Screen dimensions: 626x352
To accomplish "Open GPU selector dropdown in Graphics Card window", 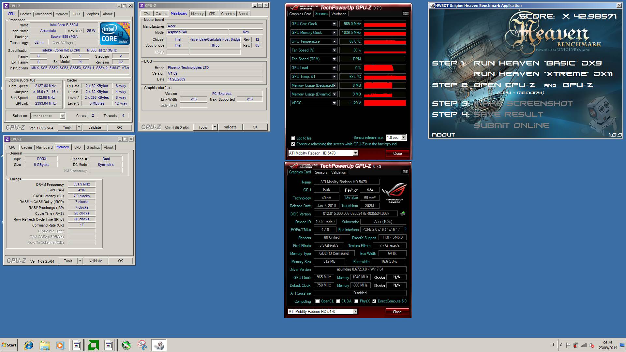I will [355, 312].
